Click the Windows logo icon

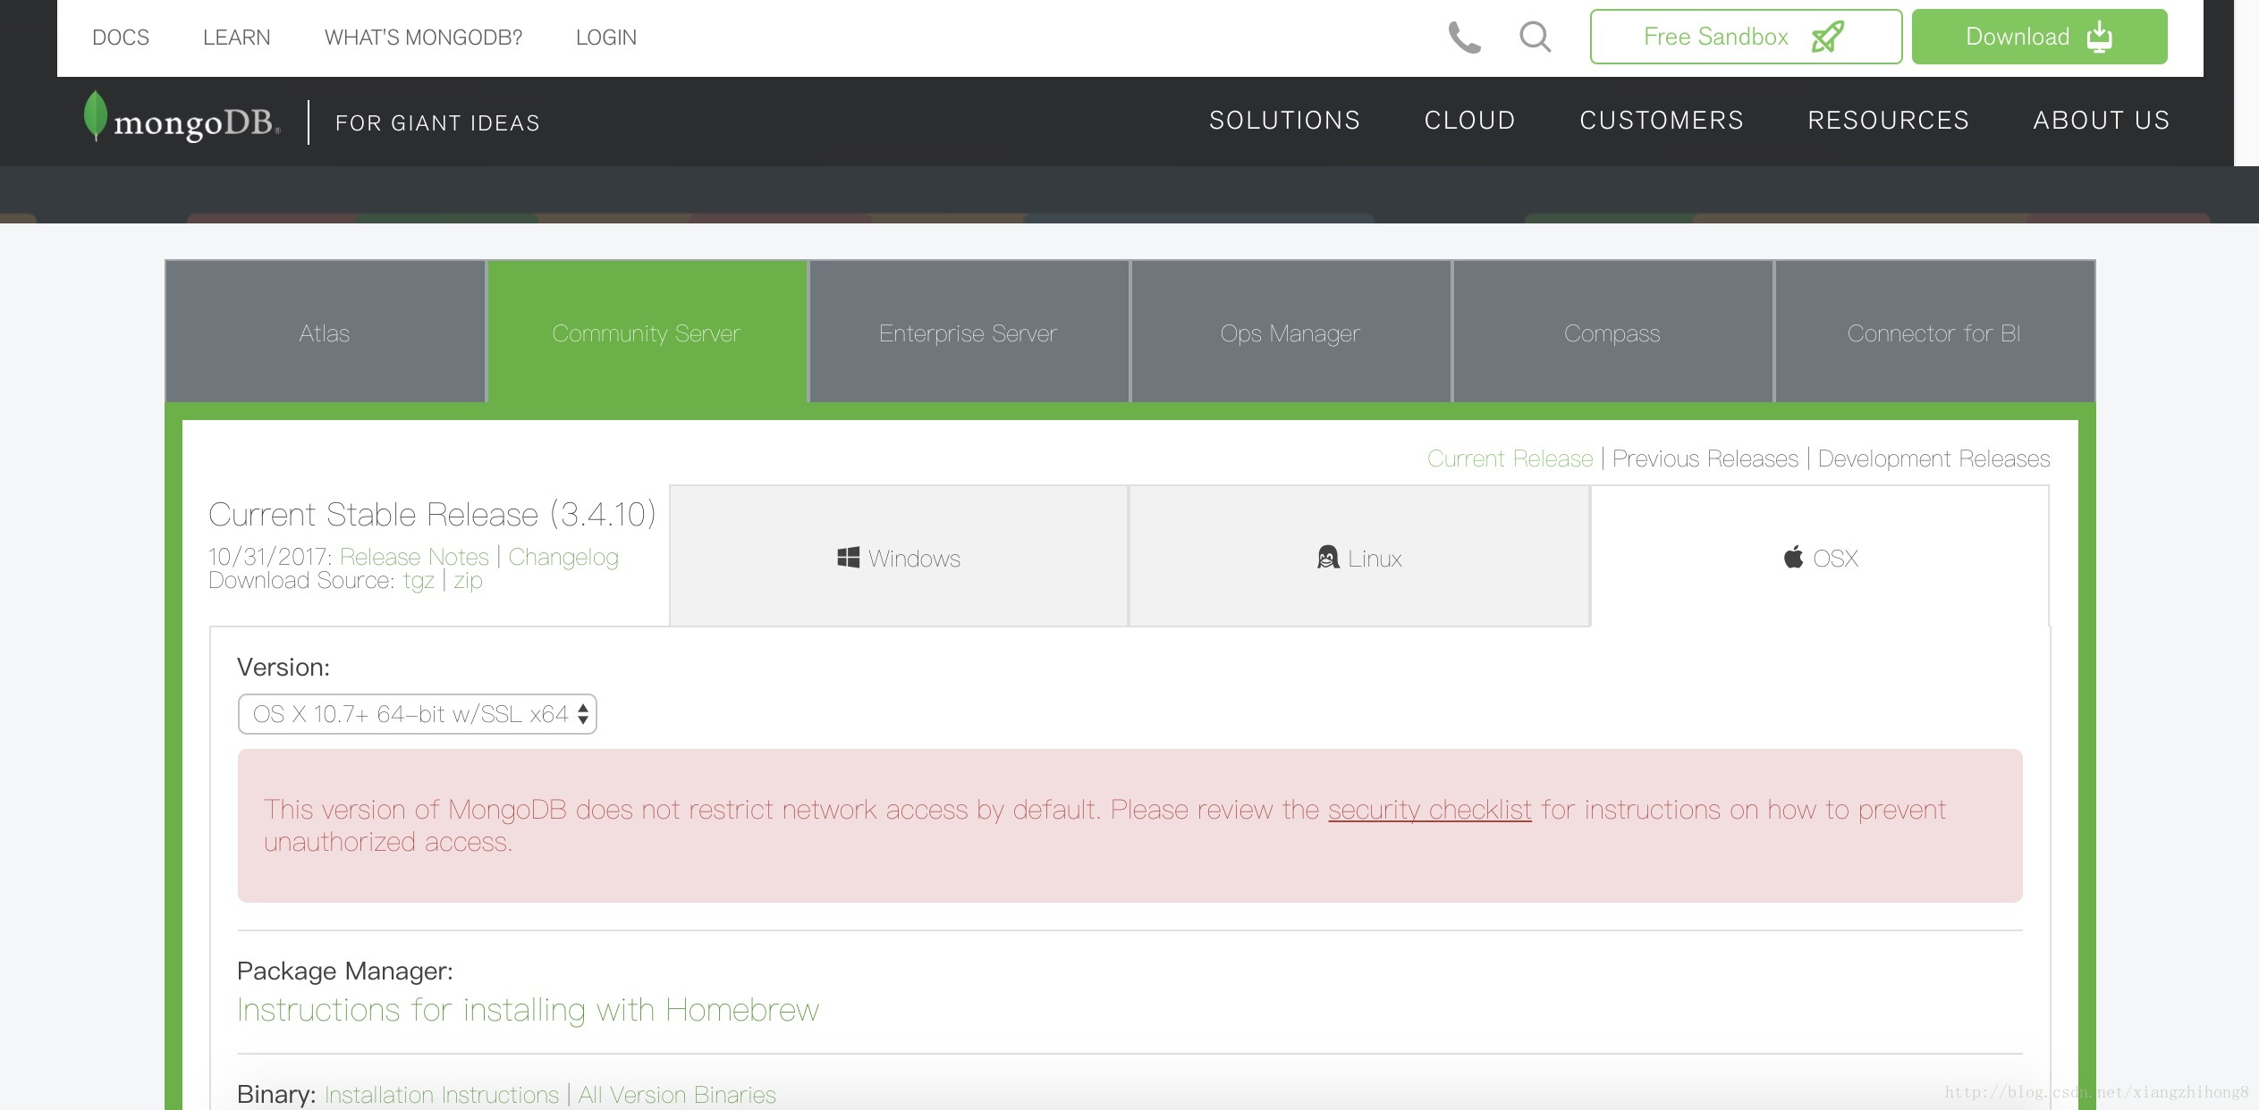point(848,558)
